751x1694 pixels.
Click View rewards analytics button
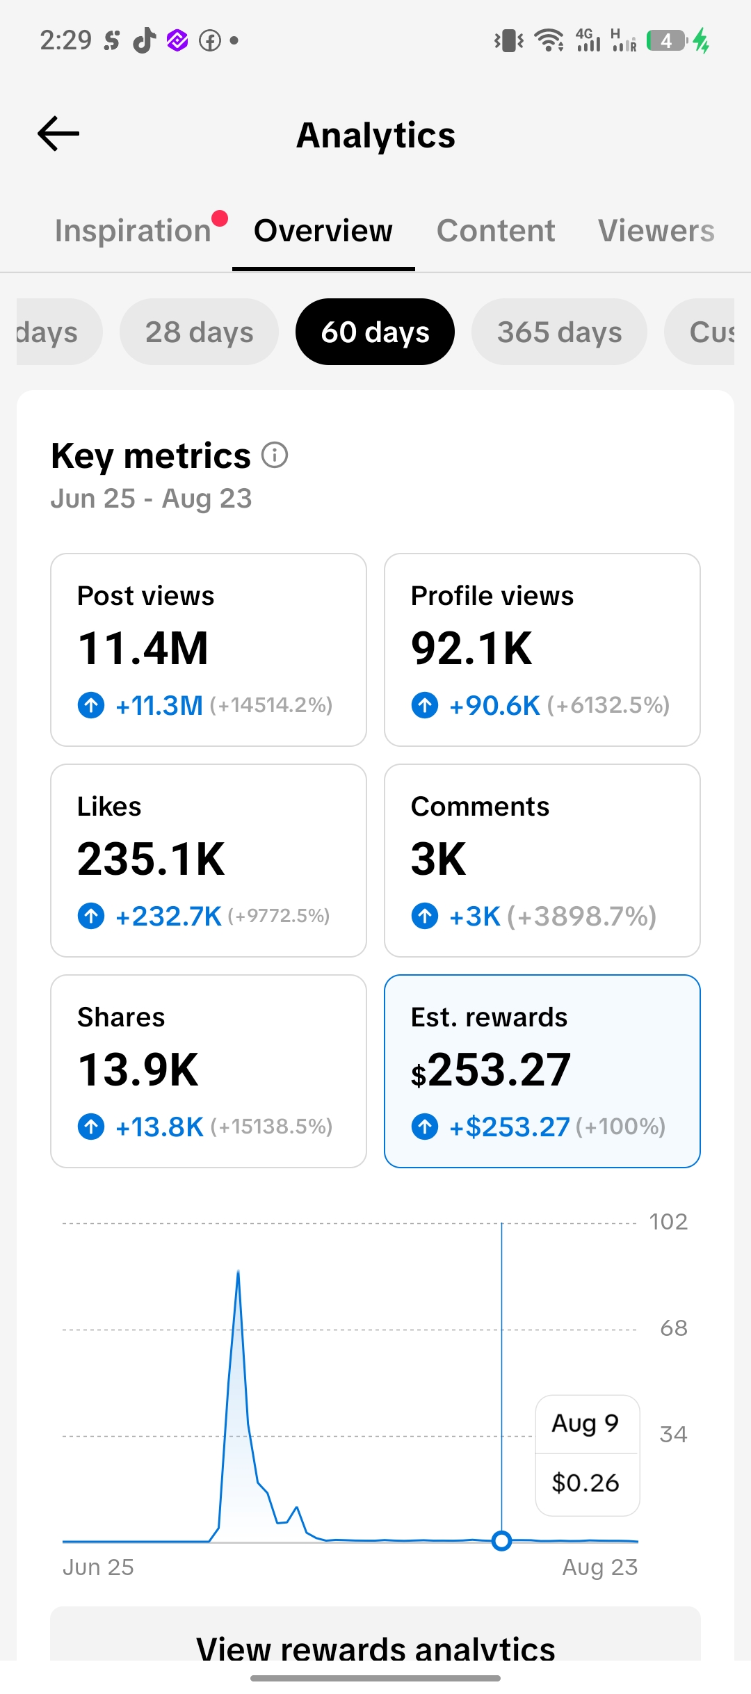[x=375, y=1640]
